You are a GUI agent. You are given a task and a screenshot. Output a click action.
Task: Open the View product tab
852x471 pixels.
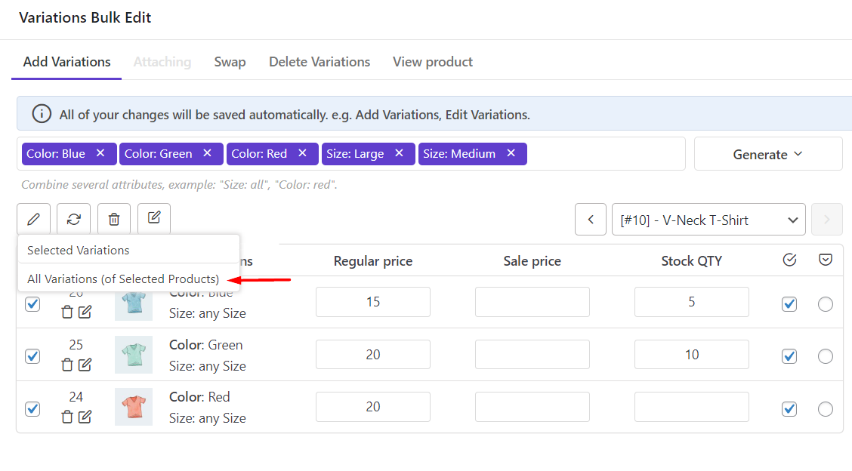pyautogui.click(x=433, y=62)
